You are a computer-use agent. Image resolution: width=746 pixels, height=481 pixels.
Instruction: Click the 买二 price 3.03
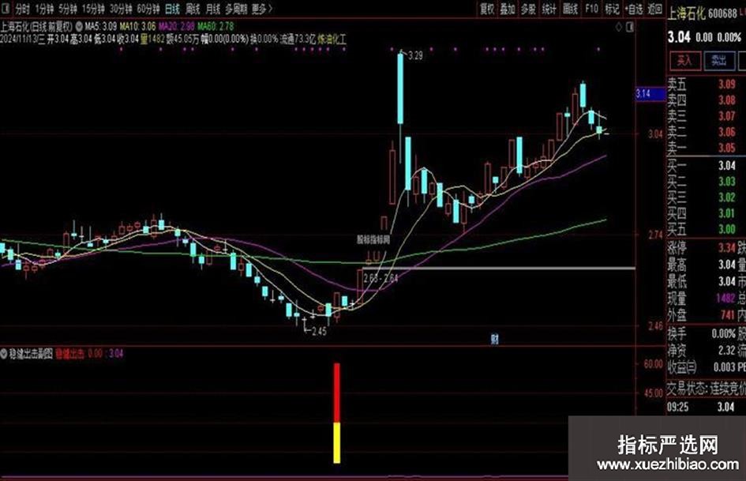726,182
